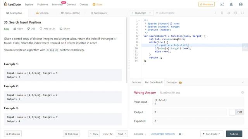
Task: Click the side note icon at editor edge
Action: [245, 47]
